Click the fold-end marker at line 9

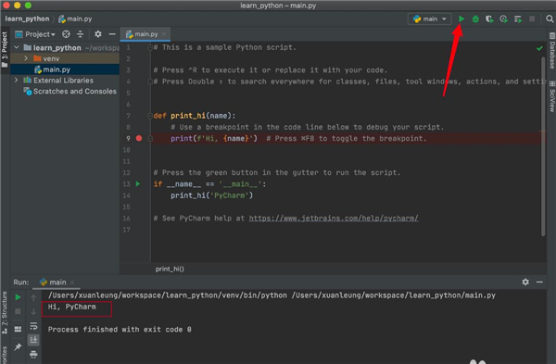(150, 139)
